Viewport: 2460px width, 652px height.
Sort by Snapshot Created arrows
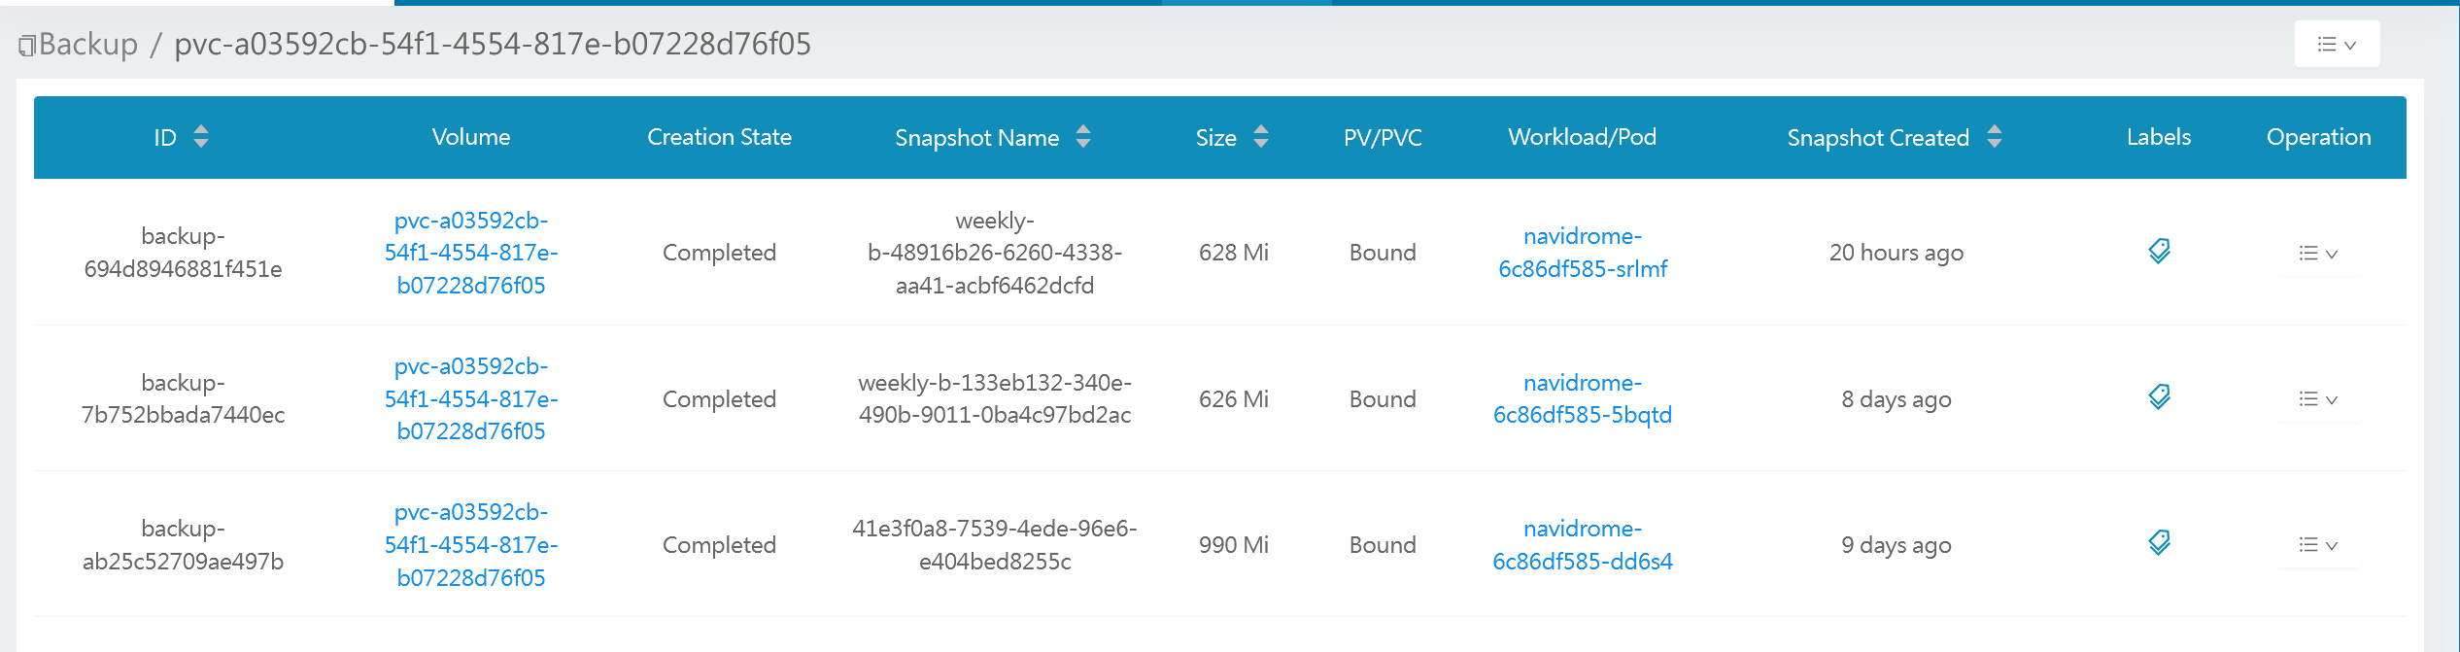(x=1995, y=137)
